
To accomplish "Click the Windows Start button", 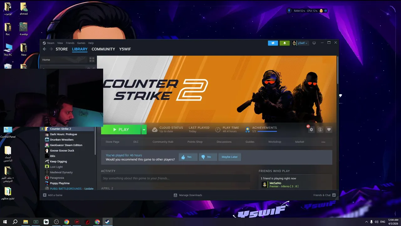I will coord(5,222).
